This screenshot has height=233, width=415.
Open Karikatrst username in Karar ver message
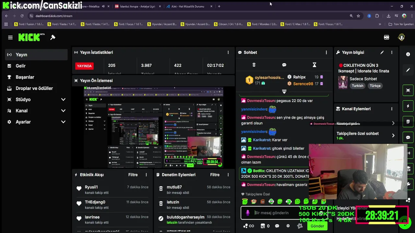coord(262,140)
